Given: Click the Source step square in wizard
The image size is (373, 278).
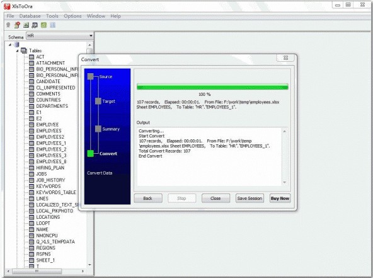Looking at the screenshot, I should point(90,76).
